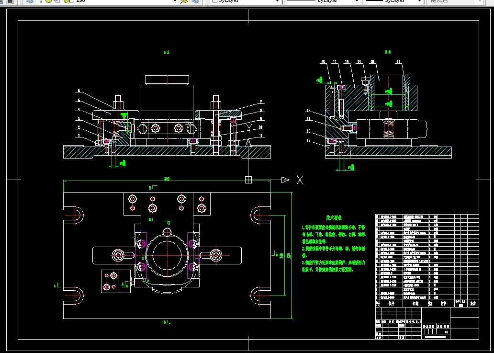Select part balloon number 20

[x=372, y=62]
